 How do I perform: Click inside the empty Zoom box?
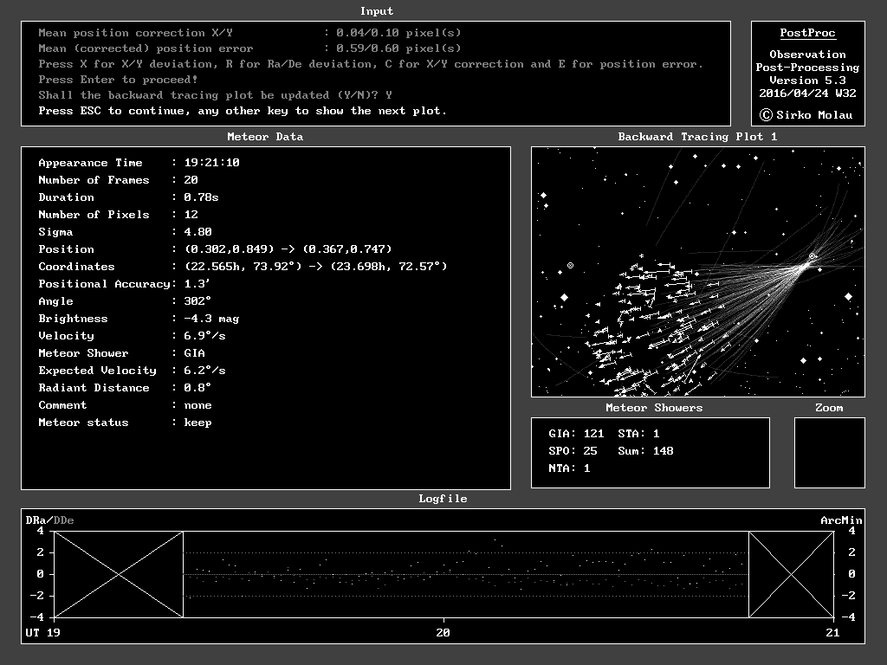[829, 452]
